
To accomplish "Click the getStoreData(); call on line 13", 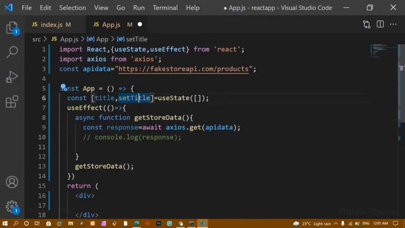I will 104,167.
